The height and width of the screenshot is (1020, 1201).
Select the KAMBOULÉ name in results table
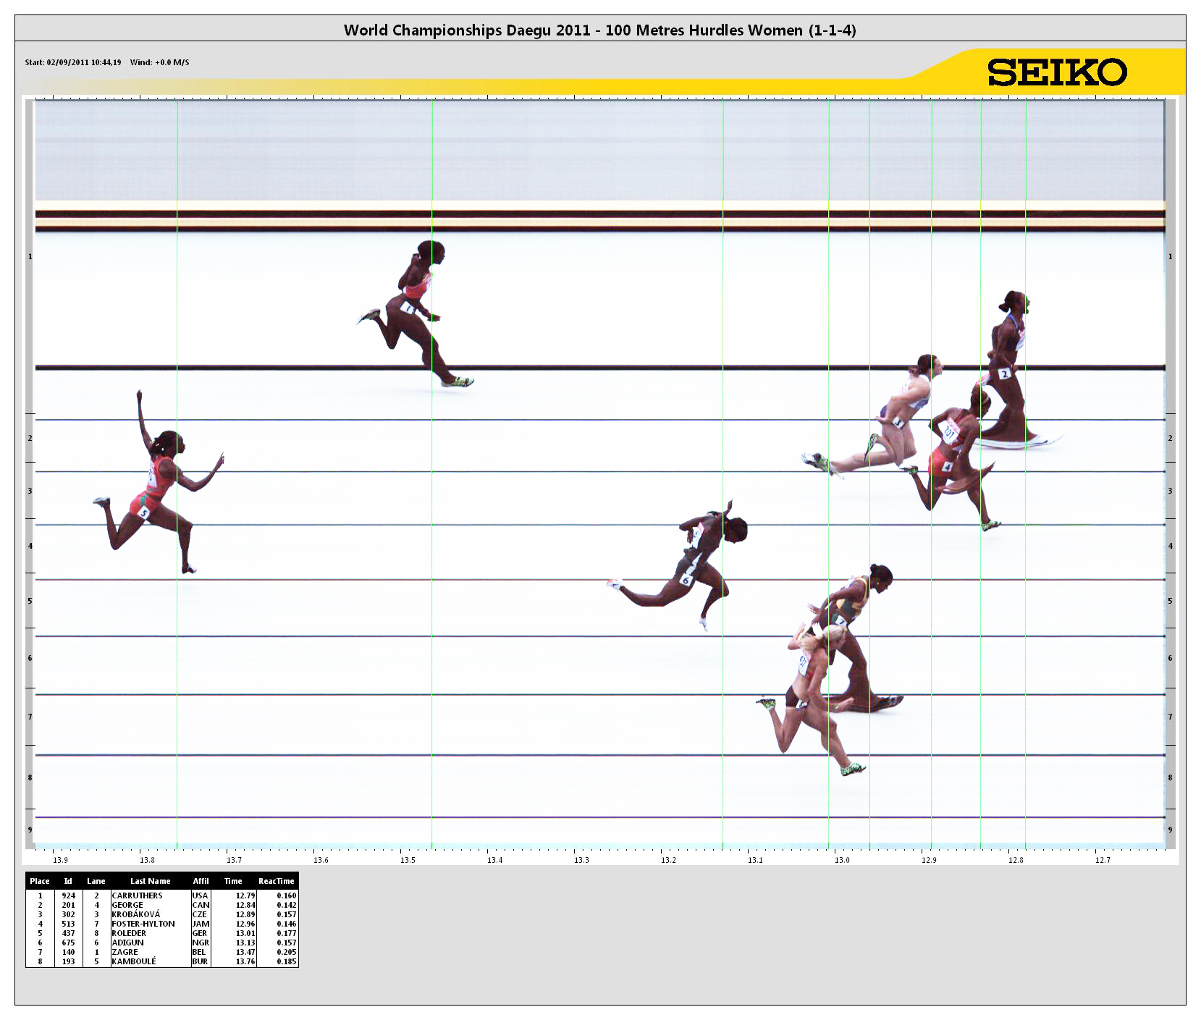tap(133, 961)
